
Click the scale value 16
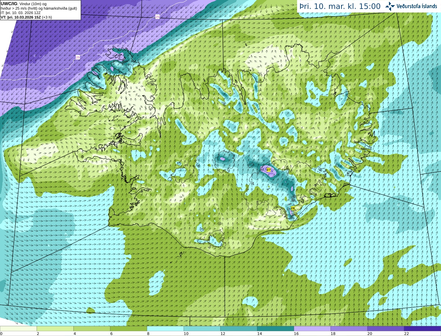point(296,334)
